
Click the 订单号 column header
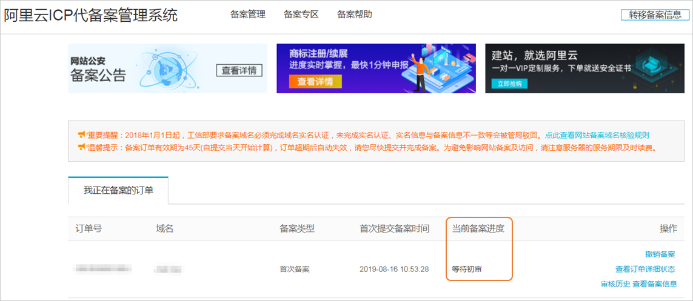89,228
